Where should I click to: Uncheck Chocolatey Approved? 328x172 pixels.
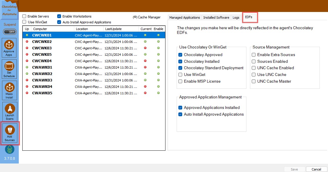[180, 55]
